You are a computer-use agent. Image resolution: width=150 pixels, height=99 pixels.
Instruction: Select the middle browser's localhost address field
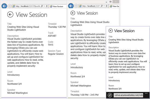pos(94,6)
